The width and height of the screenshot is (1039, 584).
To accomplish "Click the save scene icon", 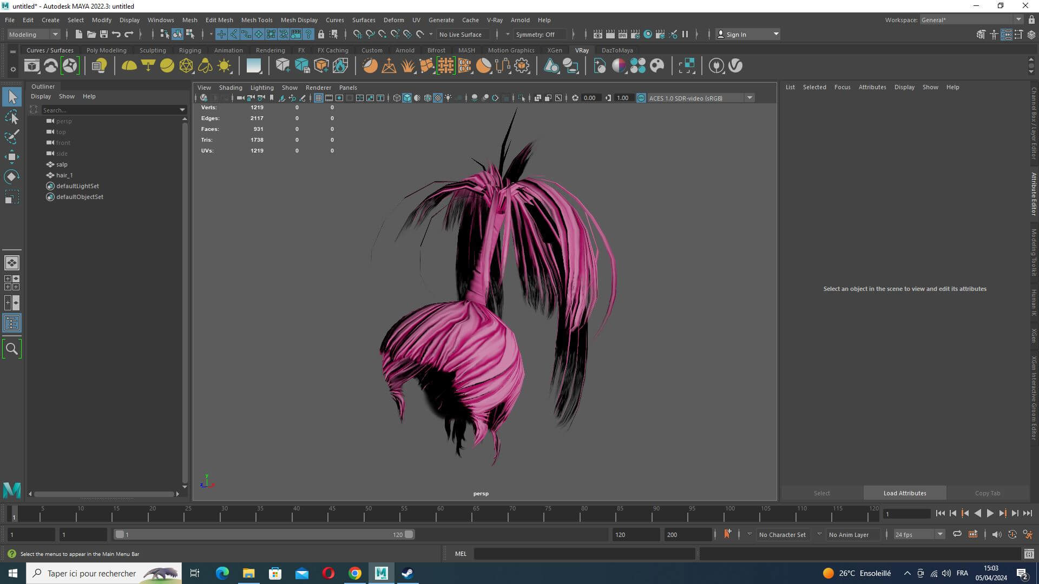I will [x=104, y=34].
